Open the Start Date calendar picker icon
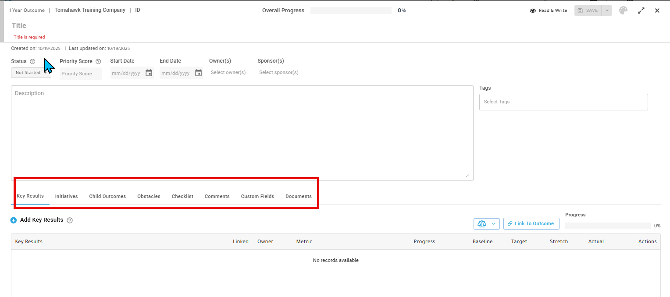Viewport: 670px width, 297px height. coord(149,73)
